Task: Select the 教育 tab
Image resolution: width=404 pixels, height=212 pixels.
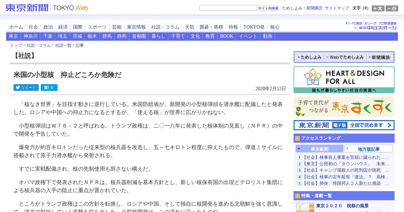Action: tap(210, 36)
